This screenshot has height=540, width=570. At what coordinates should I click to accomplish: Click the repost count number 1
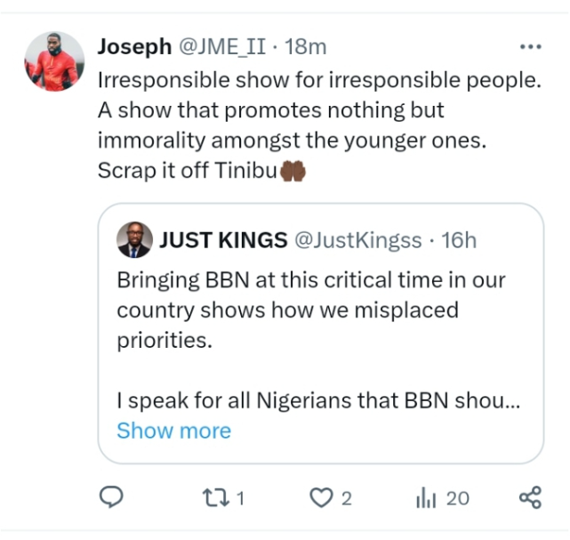coord(240,498)
